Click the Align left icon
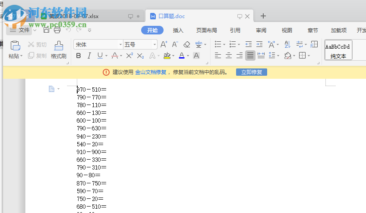Viewport: 366px width, 213px height. [218, 56]
